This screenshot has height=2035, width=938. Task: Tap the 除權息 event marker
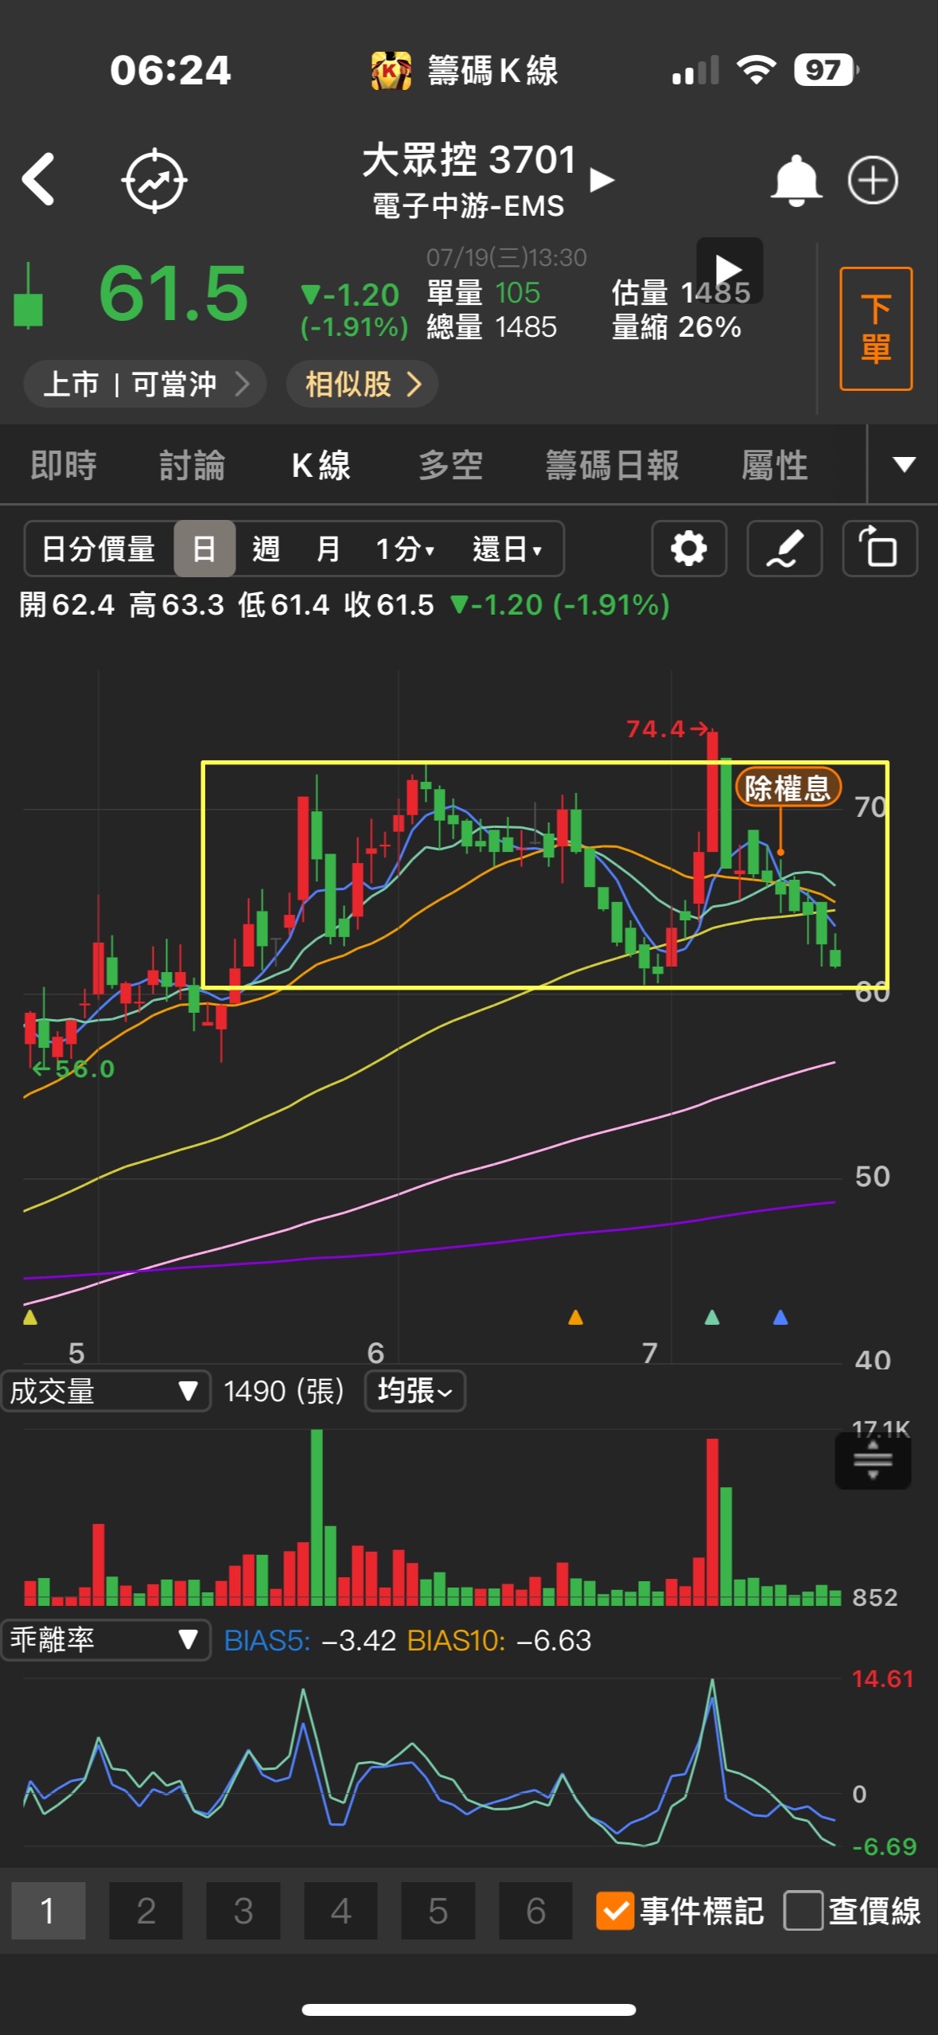787,788
